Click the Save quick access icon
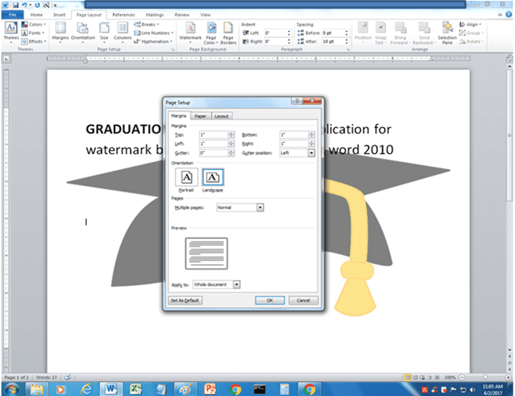This screenshot has width=515, height=396. tap(16, 5)
